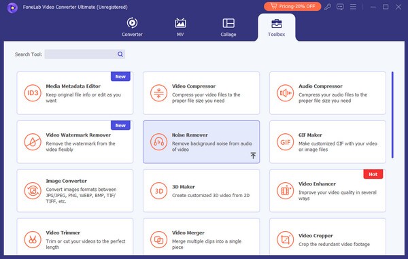Screen dimensions: 408x259
Task: Click text 'Merge multiple clips into a single'
Action: pos(207,241)
